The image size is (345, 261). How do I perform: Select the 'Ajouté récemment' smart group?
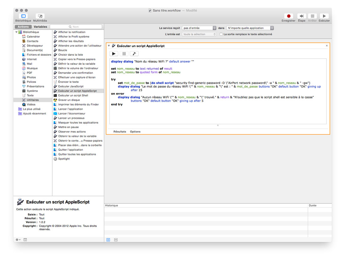click(x=34, y=114)
